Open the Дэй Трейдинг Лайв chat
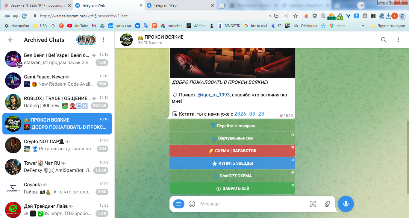The height and width of the screenshot is (218, 409). [57, 209]
